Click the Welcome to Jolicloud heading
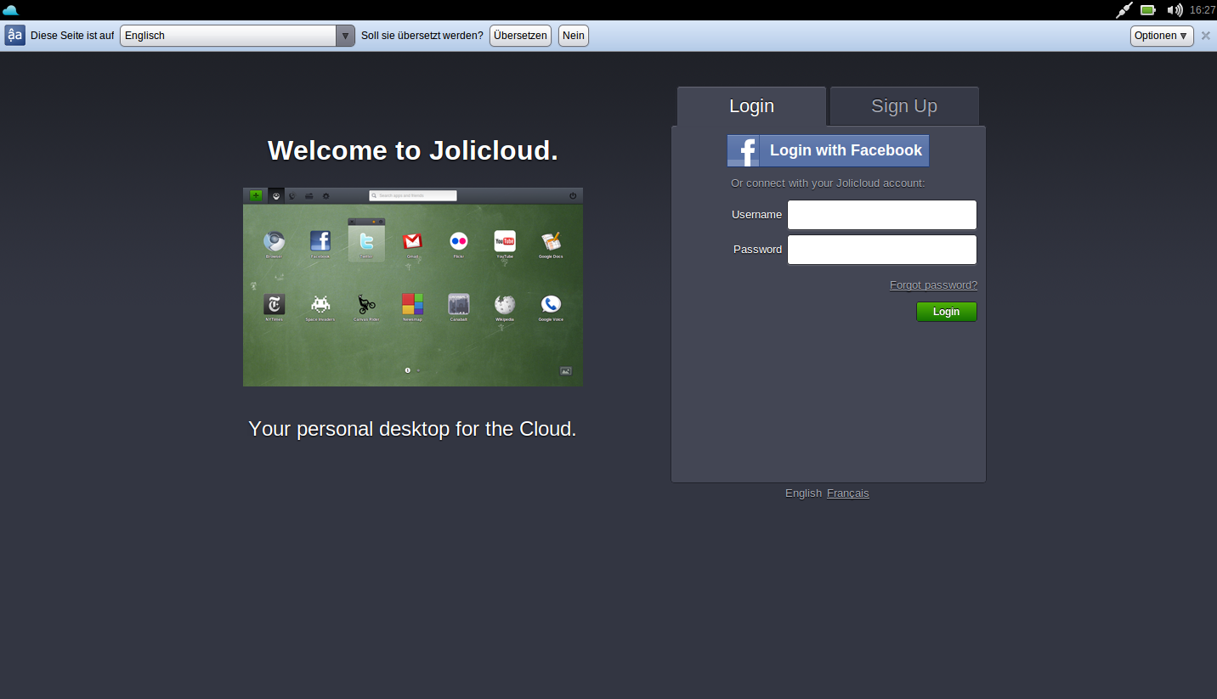 click(413, 150)
